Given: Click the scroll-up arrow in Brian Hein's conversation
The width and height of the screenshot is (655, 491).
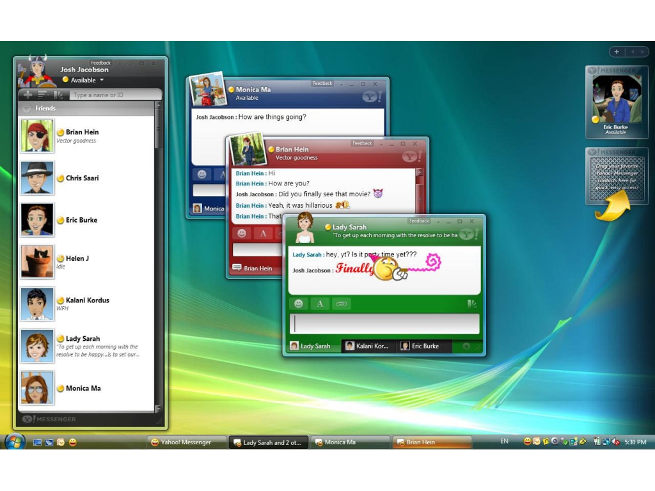Looking at the screenshot, I should [x=420, y=172].
